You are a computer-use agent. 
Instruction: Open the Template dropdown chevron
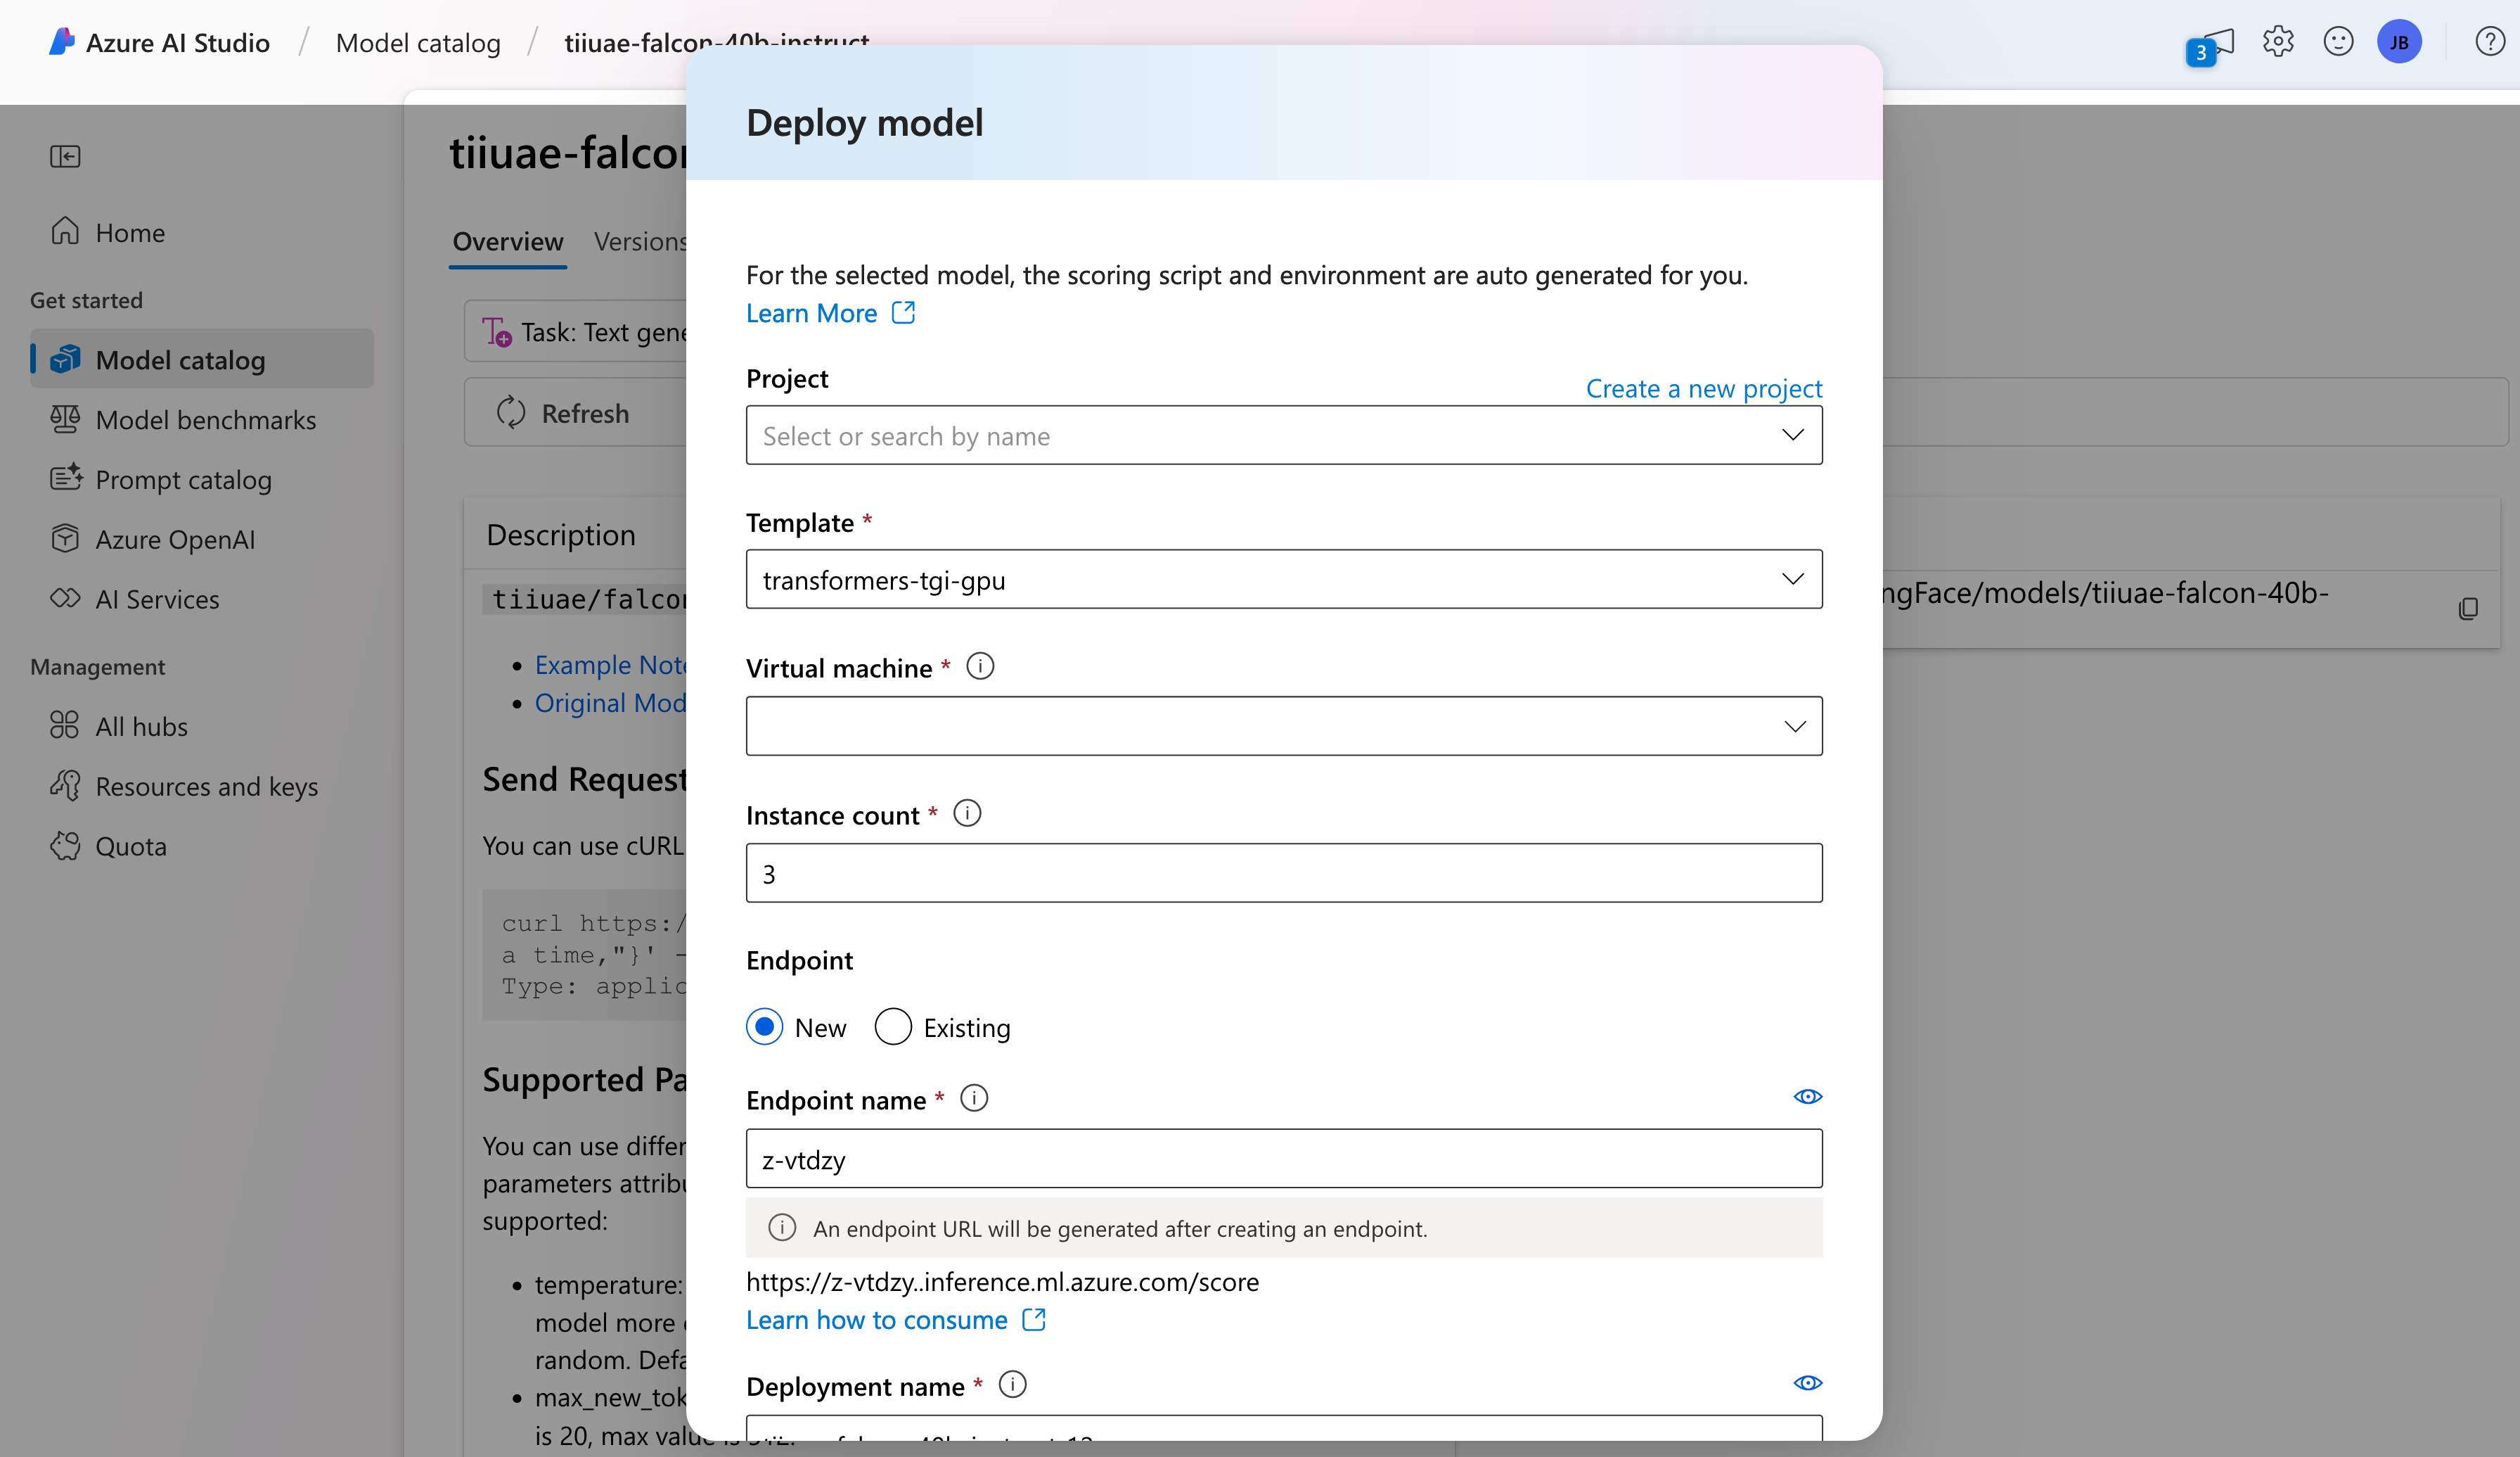coord(1793,578)
